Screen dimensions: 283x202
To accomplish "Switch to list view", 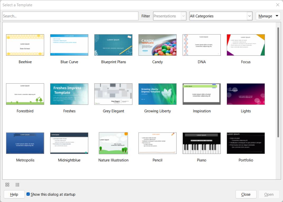I will click(x=17, y=185).
